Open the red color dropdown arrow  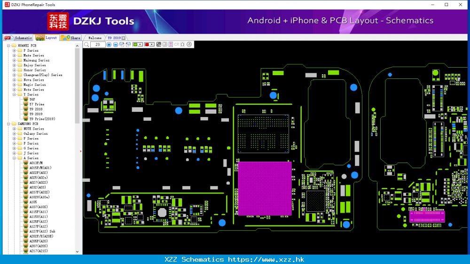152,45
